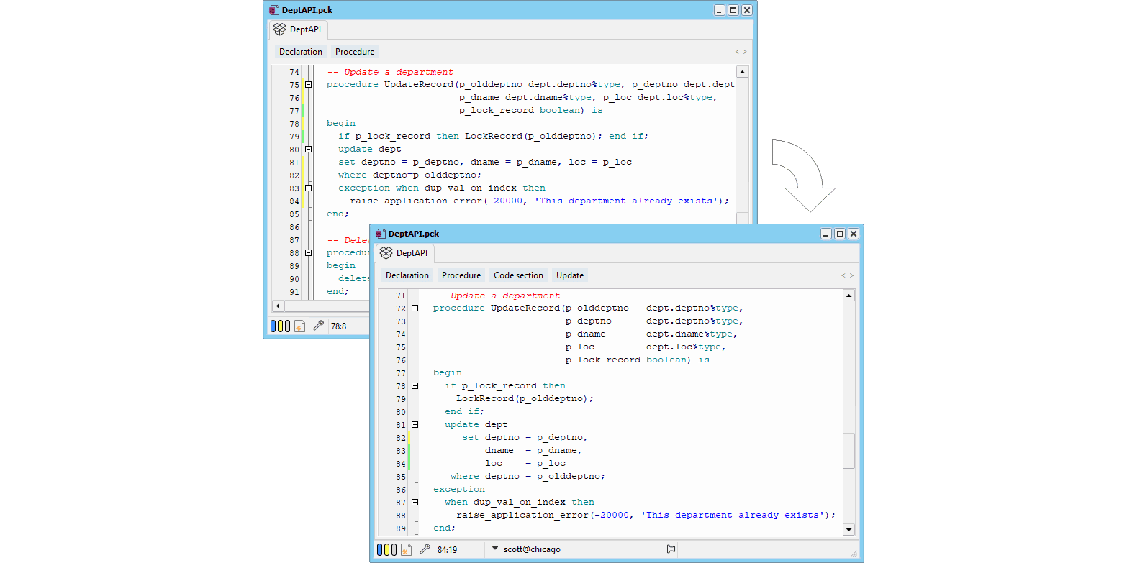The height and width of the screenshot is (563, 1127).
Task: Click the 'where deptno=p_olddeptno;' line in back window
Action: [x=409, y=175]
